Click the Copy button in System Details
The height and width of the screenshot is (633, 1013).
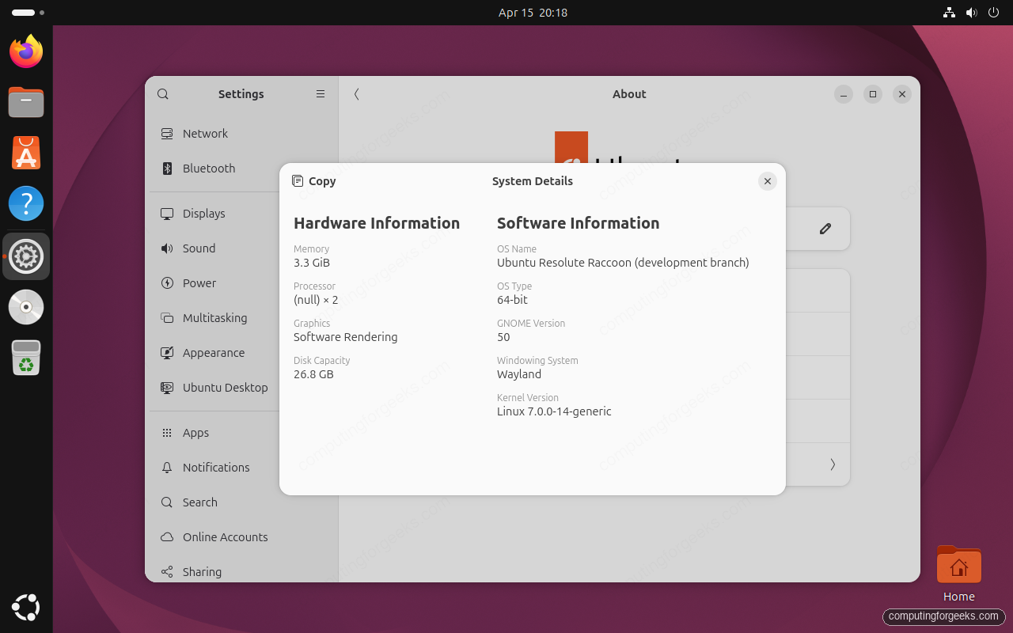pyautogui.click(x=313, y=180)
